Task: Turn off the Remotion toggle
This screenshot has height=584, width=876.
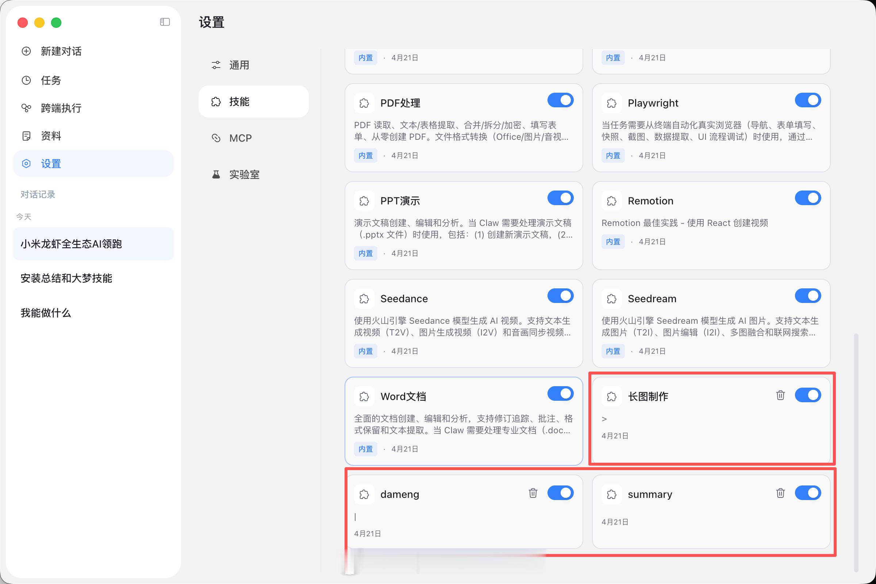Action: coord(807,198)
